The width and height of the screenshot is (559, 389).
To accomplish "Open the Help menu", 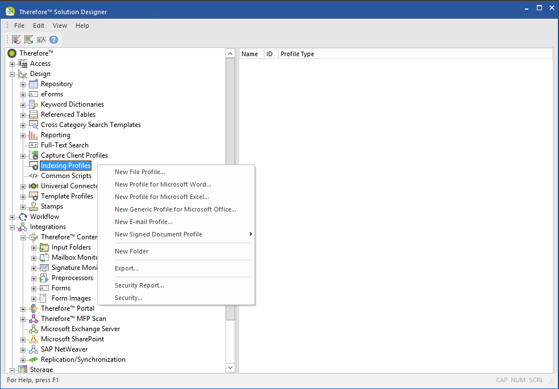I will point(82,26).
